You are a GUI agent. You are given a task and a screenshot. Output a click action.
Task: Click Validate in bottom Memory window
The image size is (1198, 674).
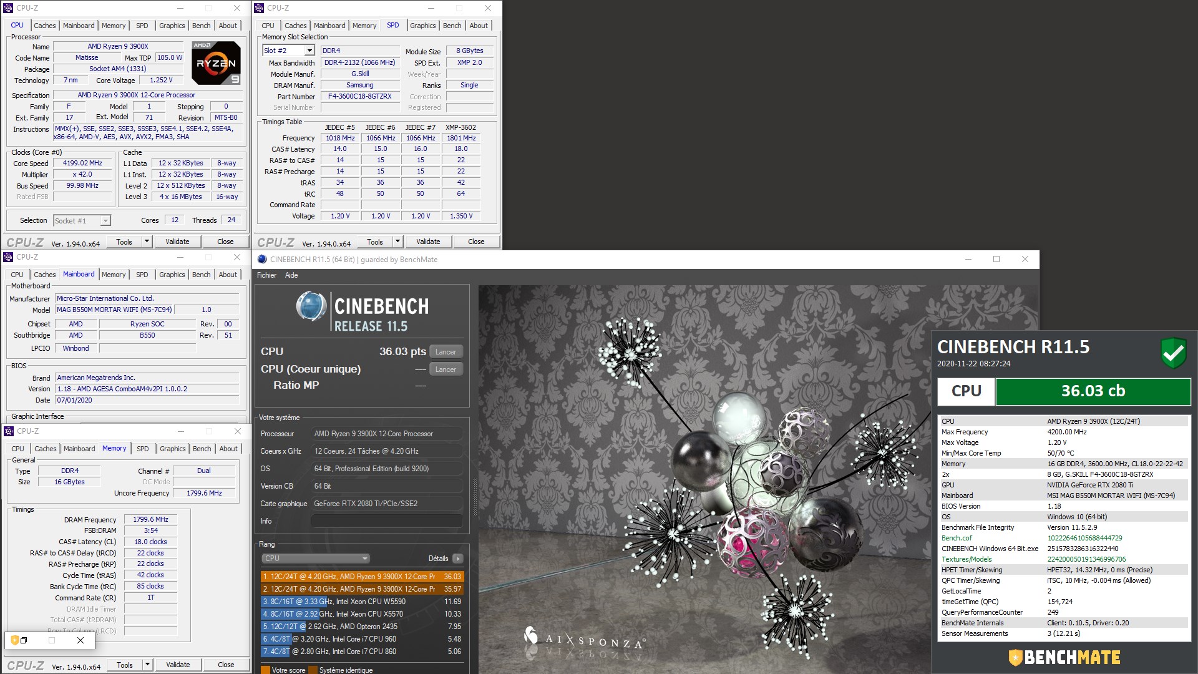[178, 665]
